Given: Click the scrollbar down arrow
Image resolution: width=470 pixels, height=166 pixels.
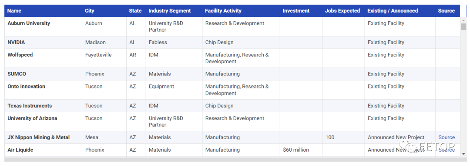Looking at the screenshot, I should pyautogui.click(x=463, y=154).
